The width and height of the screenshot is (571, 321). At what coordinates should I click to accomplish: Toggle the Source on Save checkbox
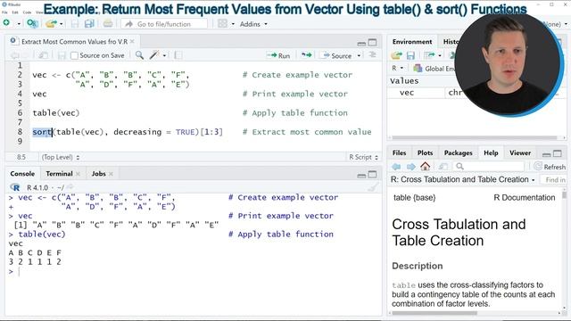[74, 55]
